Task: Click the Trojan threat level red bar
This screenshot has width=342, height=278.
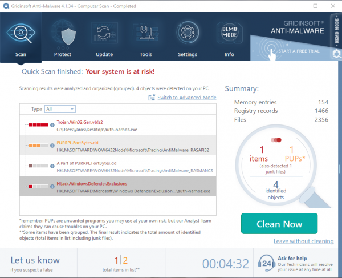Action: tap(38, 125)
